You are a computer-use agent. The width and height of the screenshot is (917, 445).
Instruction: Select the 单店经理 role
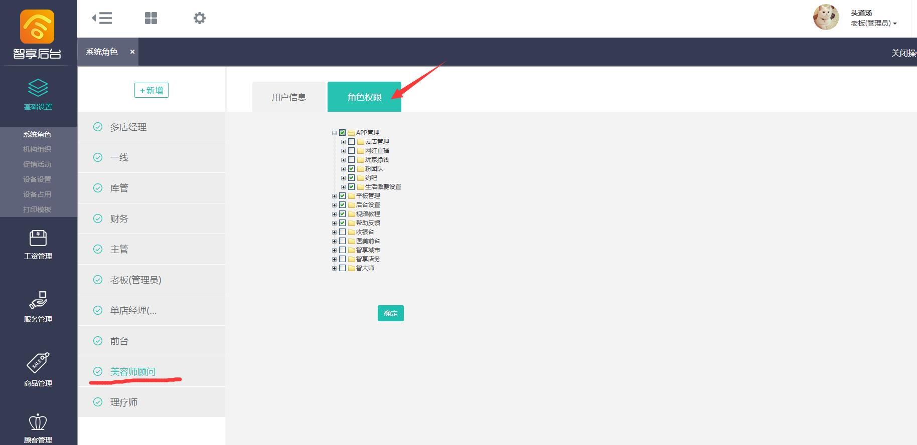pos(151,310)
